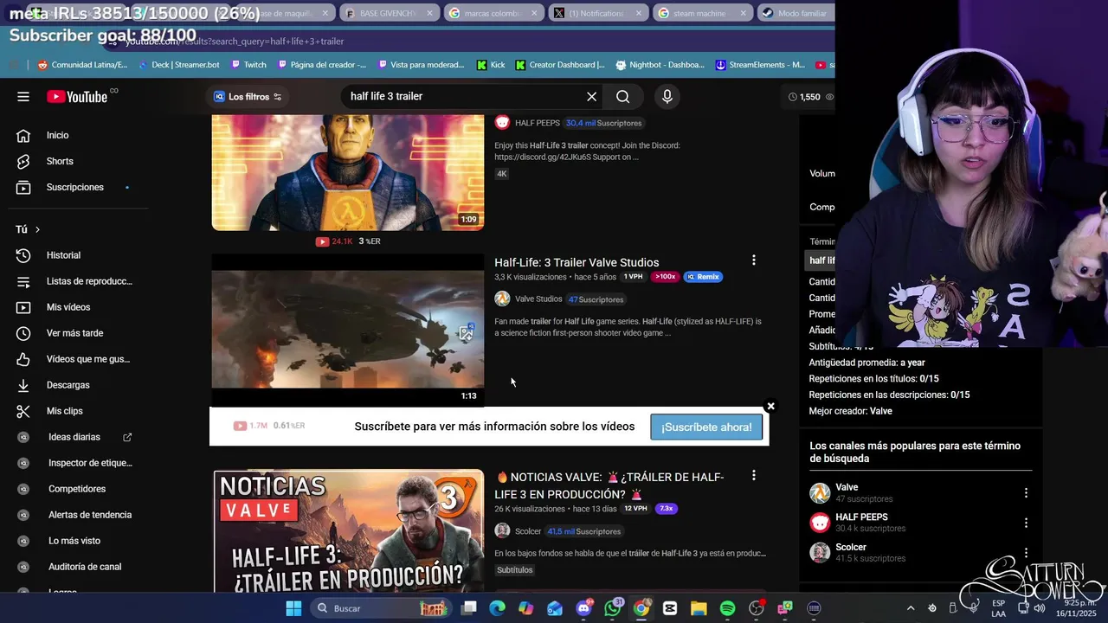Switch to the marcas colombi browser tab
Screen dimensions: 1108x623
tap(493, 13)
